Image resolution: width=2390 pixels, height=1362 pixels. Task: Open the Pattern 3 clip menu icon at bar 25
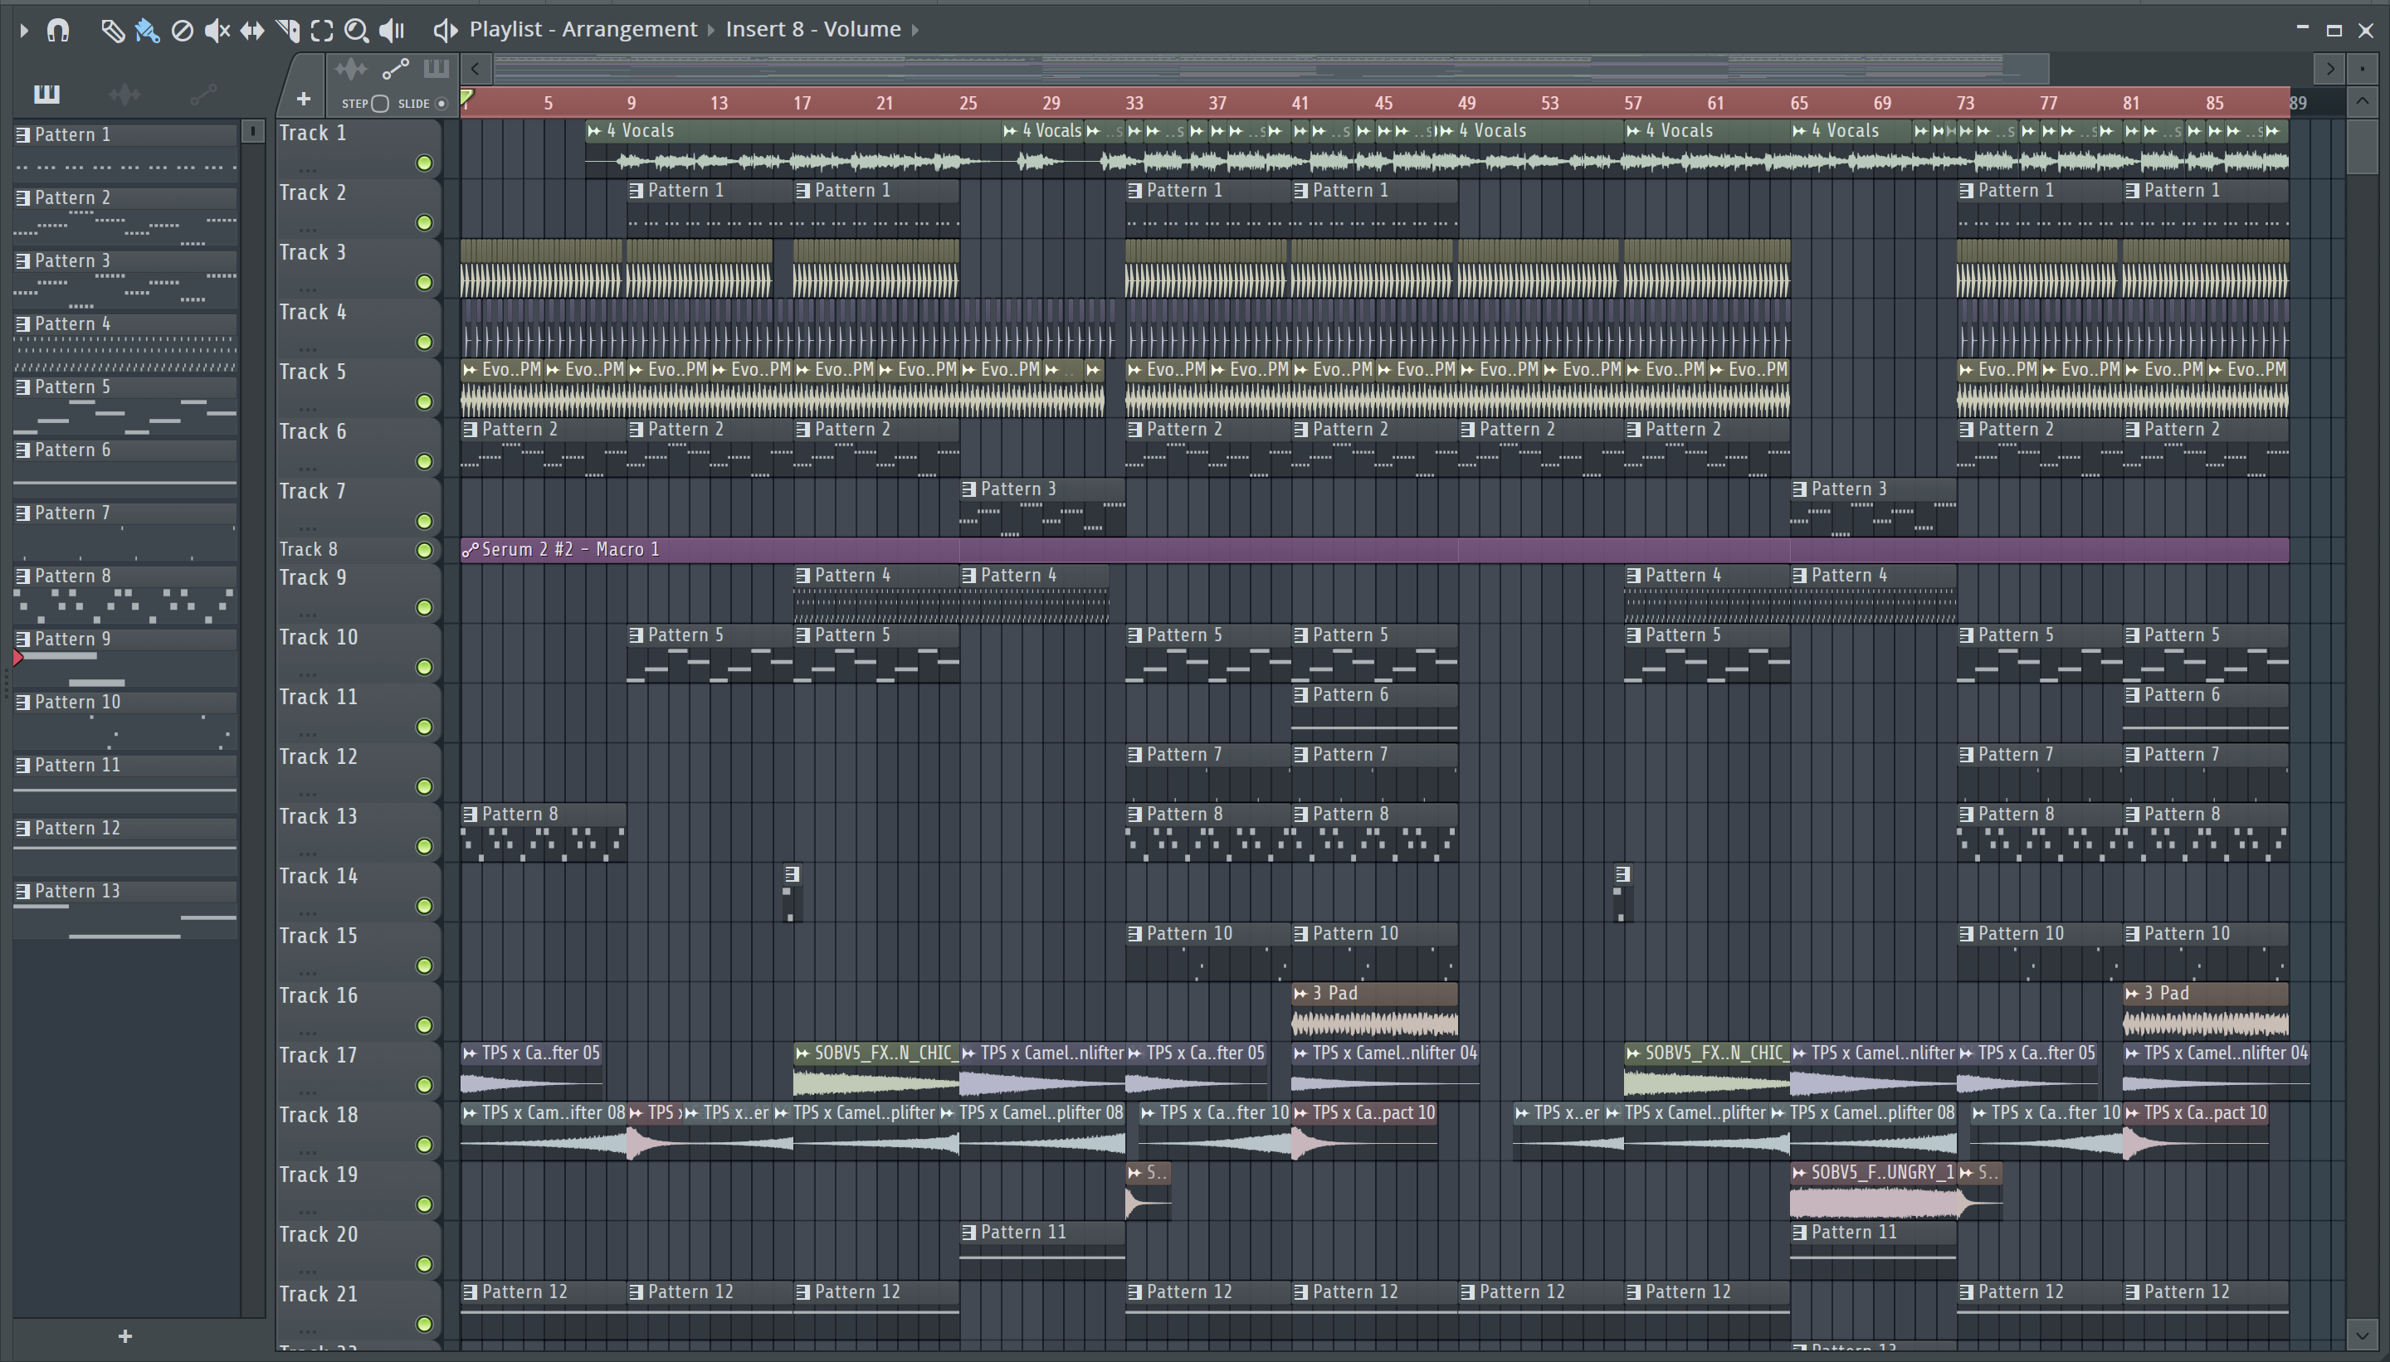click(x=969, y=489)
